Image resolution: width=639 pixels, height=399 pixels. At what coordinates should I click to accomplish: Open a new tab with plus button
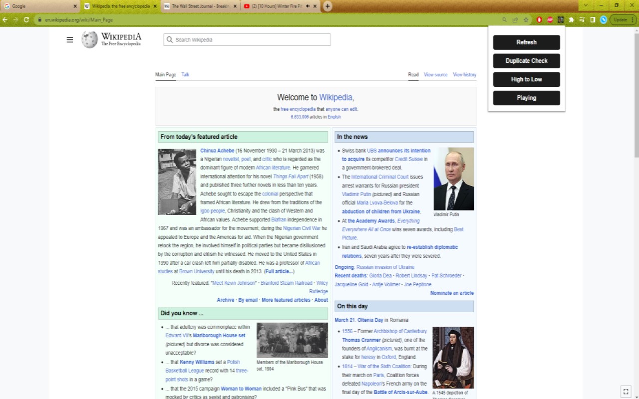(327, 6)
